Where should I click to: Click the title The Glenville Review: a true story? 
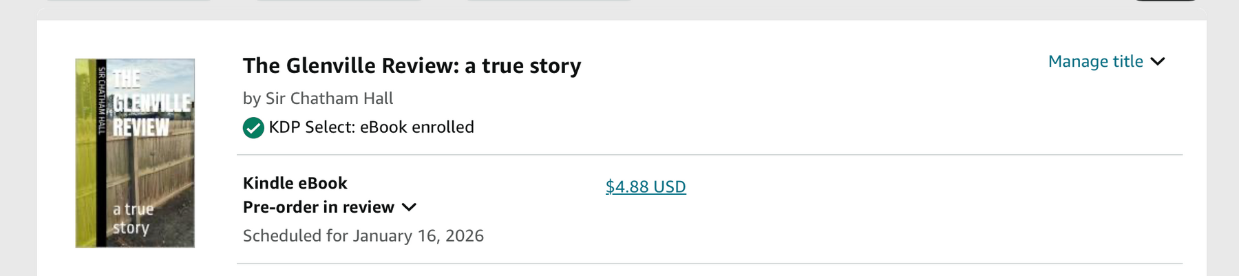(x=412, y=66)
